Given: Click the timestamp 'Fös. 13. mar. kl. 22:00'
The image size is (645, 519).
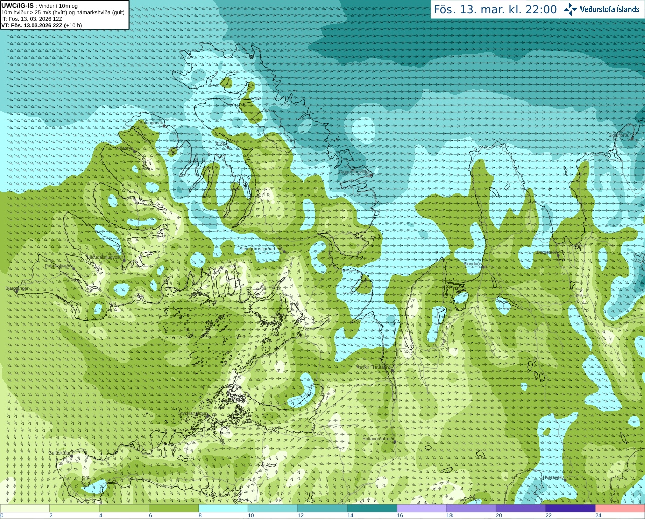Looking at the screenshot, I should 495,10.
